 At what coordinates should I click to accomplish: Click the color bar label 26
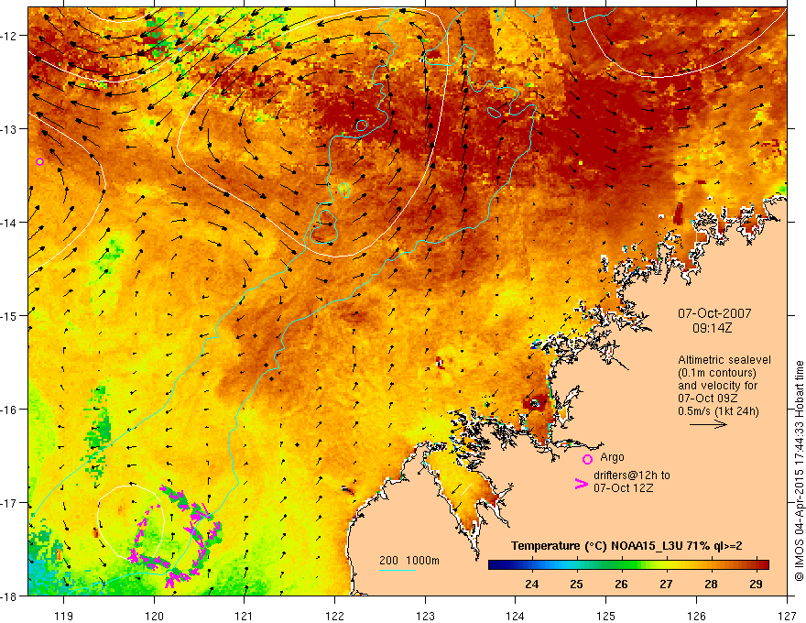[622, 584]
